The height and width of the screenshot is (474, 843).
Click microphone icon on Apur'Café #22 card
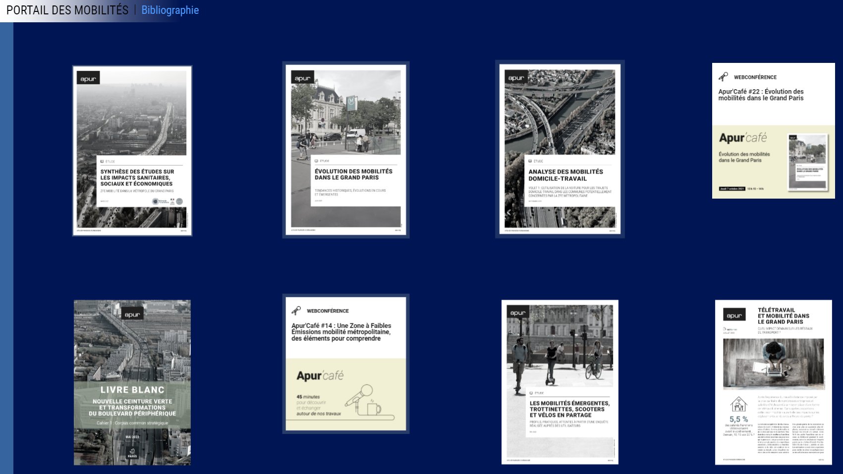pos(723,77)
